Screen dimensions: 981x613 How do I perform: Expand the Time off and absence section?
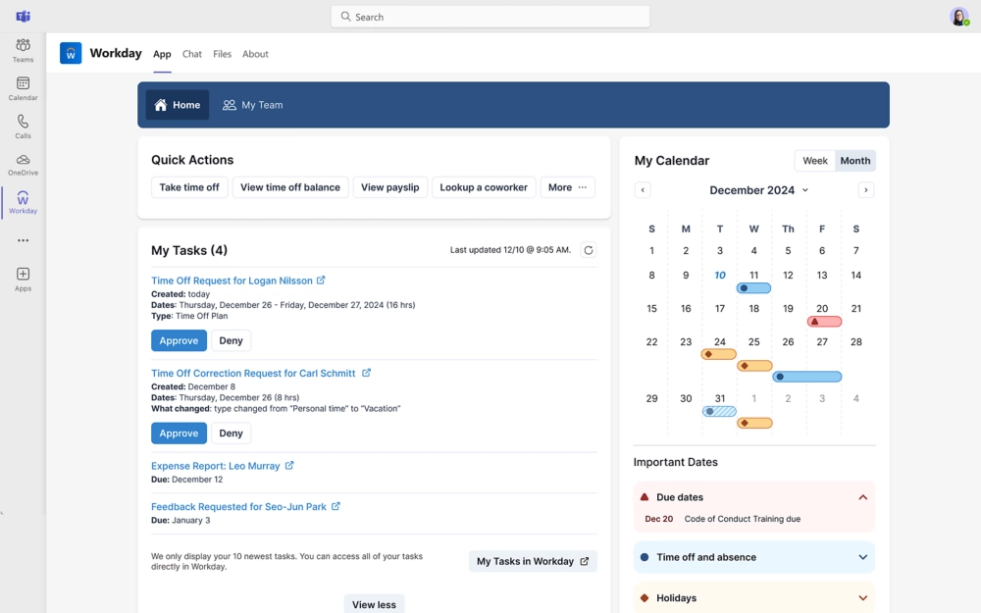tap(862, 557)
